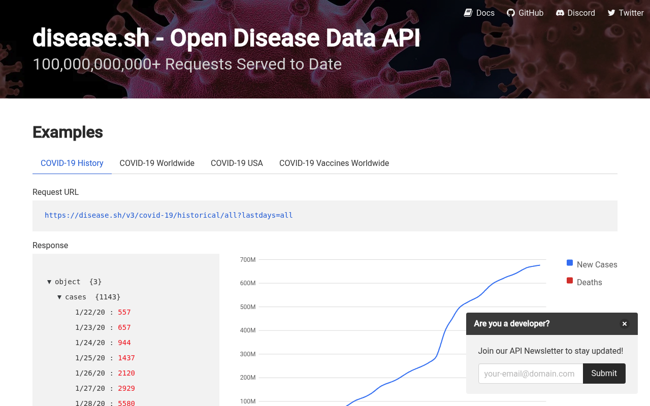Click the Request URL label
650x406 pixels.
56,192
